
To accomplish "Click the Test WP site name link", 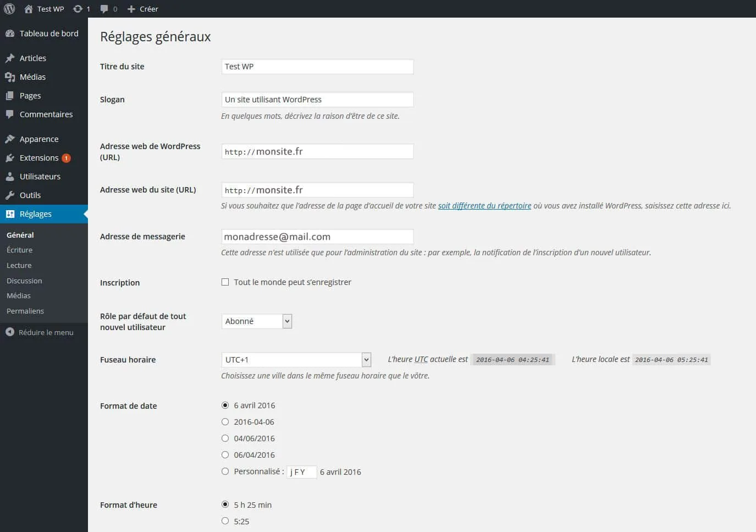I will click(51, 9).
